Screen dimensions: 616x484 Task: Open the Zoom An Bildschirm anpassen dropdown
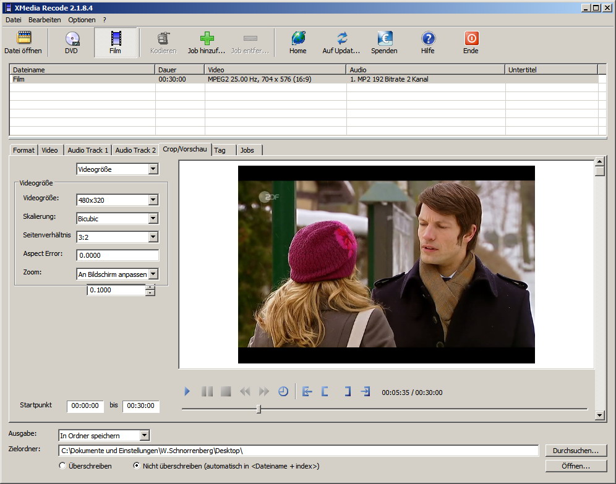pos(153,274)
